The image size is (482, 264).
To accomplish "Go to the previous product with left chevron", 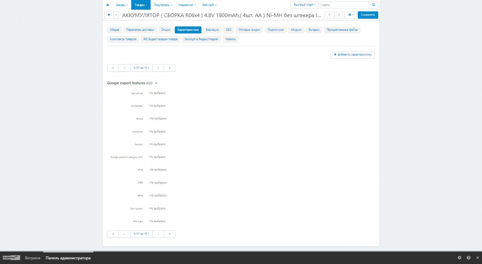I will (x=330, y=15).
